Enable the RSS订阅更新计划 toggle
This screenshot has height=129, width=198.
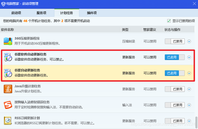pyautogui.click(x=175, y=121)
